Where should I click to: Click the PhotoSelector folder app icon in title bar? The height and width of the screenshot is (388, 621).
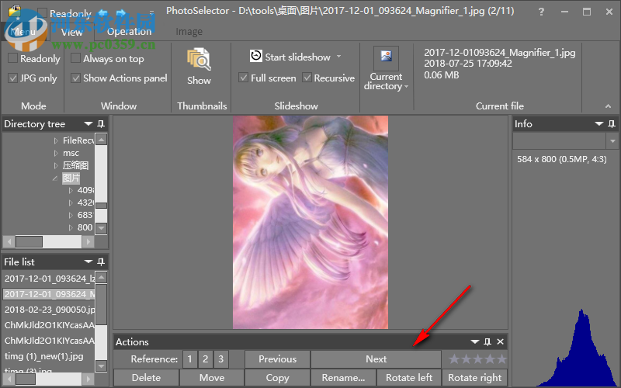(x=15, y=12)
